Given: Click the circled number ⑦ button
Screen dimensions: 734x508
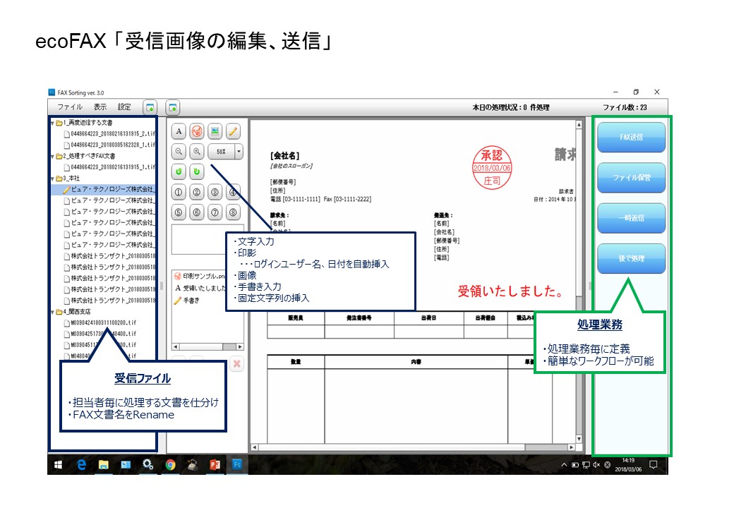Looking at the screenshot, I should [x=215, y=212].
